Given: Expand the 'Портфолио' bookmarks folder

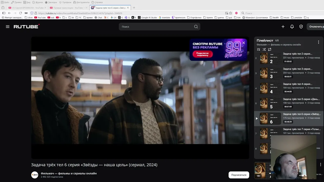Looking at the screenshot, I should 194,18.
